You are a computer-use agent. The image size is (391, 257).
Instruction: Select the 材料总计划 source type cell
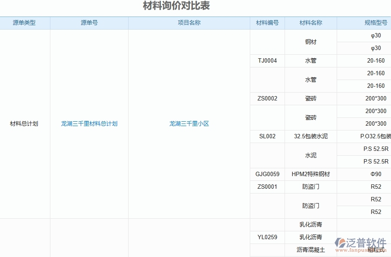tap(25, 123)
